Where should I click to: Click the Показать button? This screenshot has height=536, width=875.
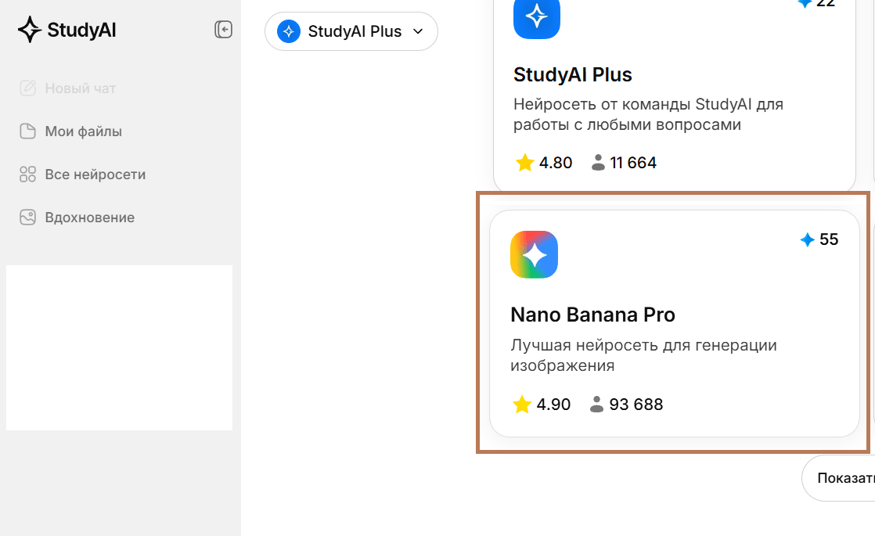coord(838,478)
